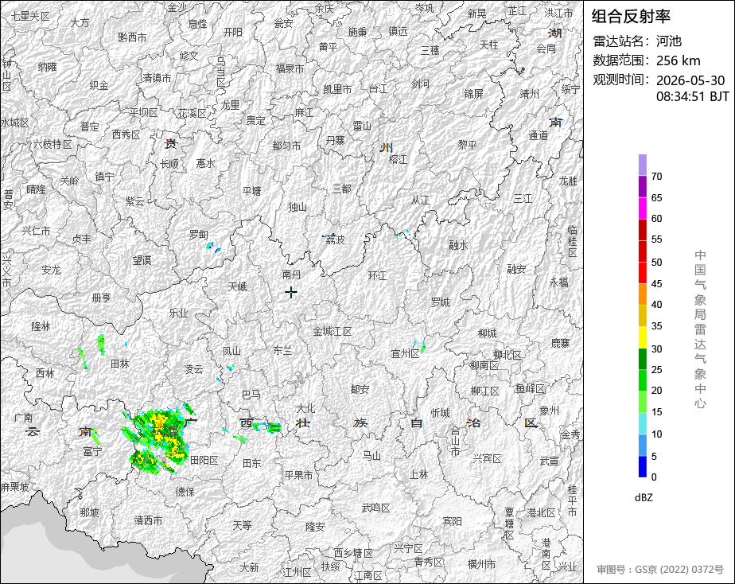Click the dark purple swatch between 65 and 70
Image resolution: width=735 pixels, height=584 pixels.
point(643,186)
